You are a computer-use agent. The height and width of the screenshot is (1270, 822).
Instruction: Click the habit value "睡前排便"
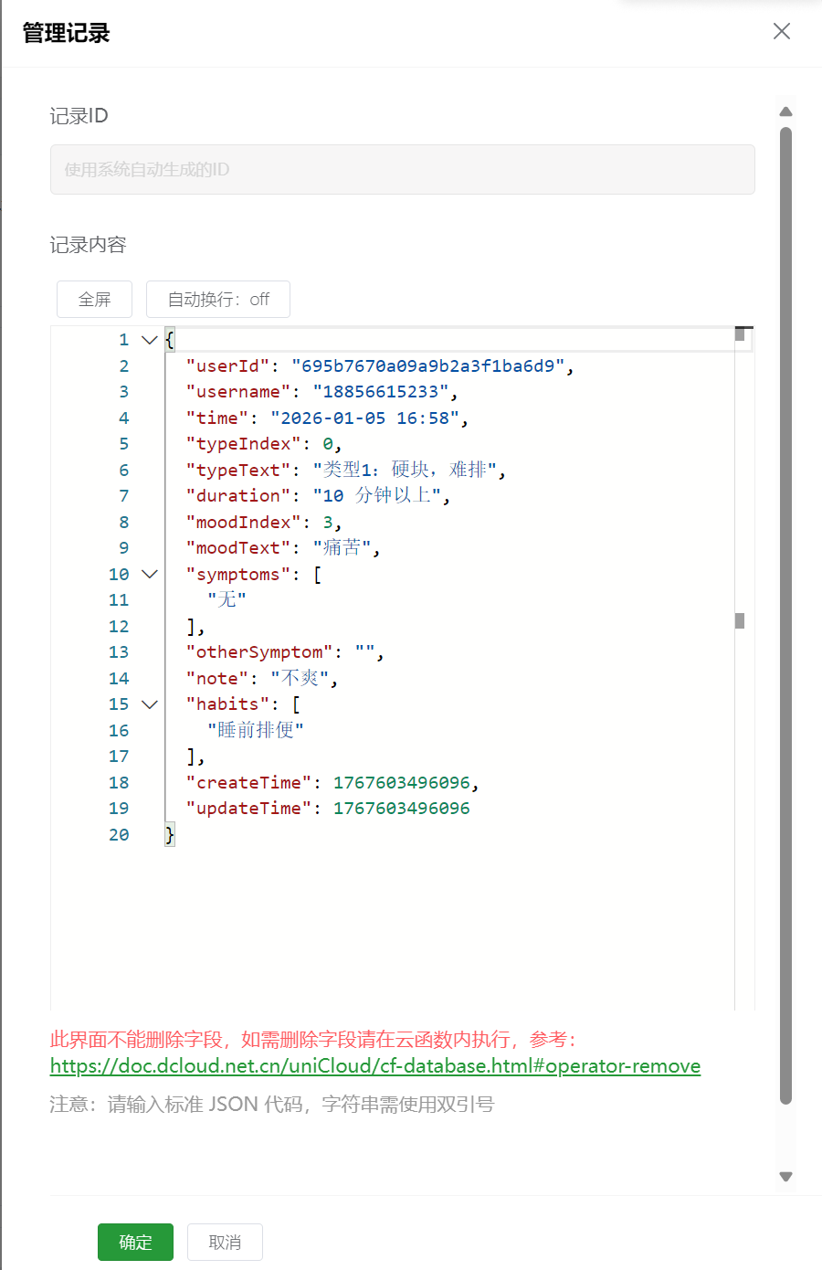(x=256, y=730)
